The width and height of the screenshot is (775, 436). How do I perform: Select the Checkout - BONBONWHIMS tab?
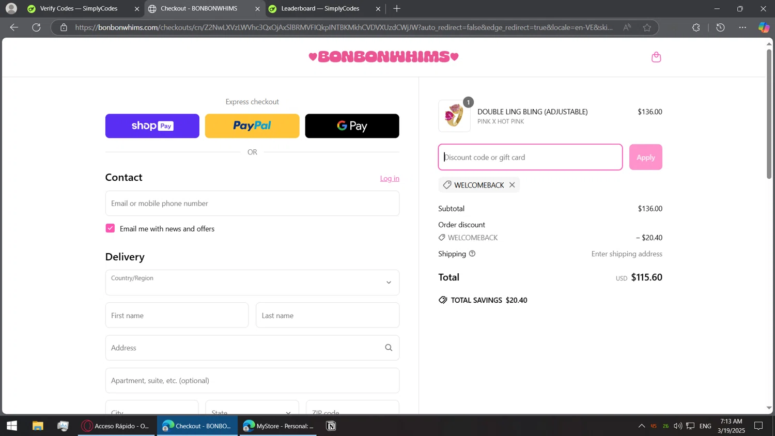tap(199, 9)
